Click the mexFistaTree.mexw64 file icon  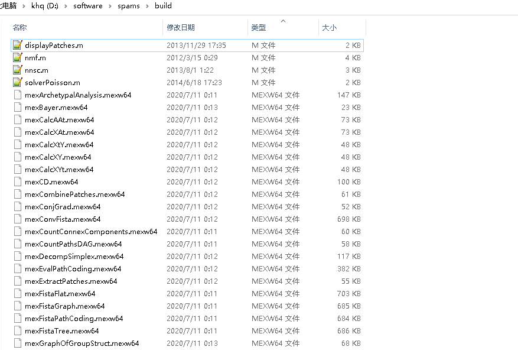tap(18, 330)
